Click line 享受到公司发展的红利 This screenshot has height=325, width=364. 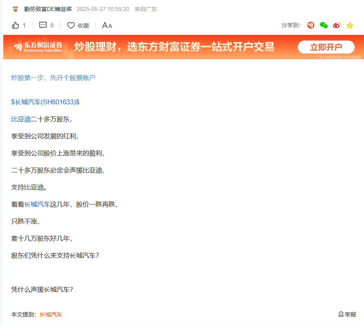pos(45,136)
